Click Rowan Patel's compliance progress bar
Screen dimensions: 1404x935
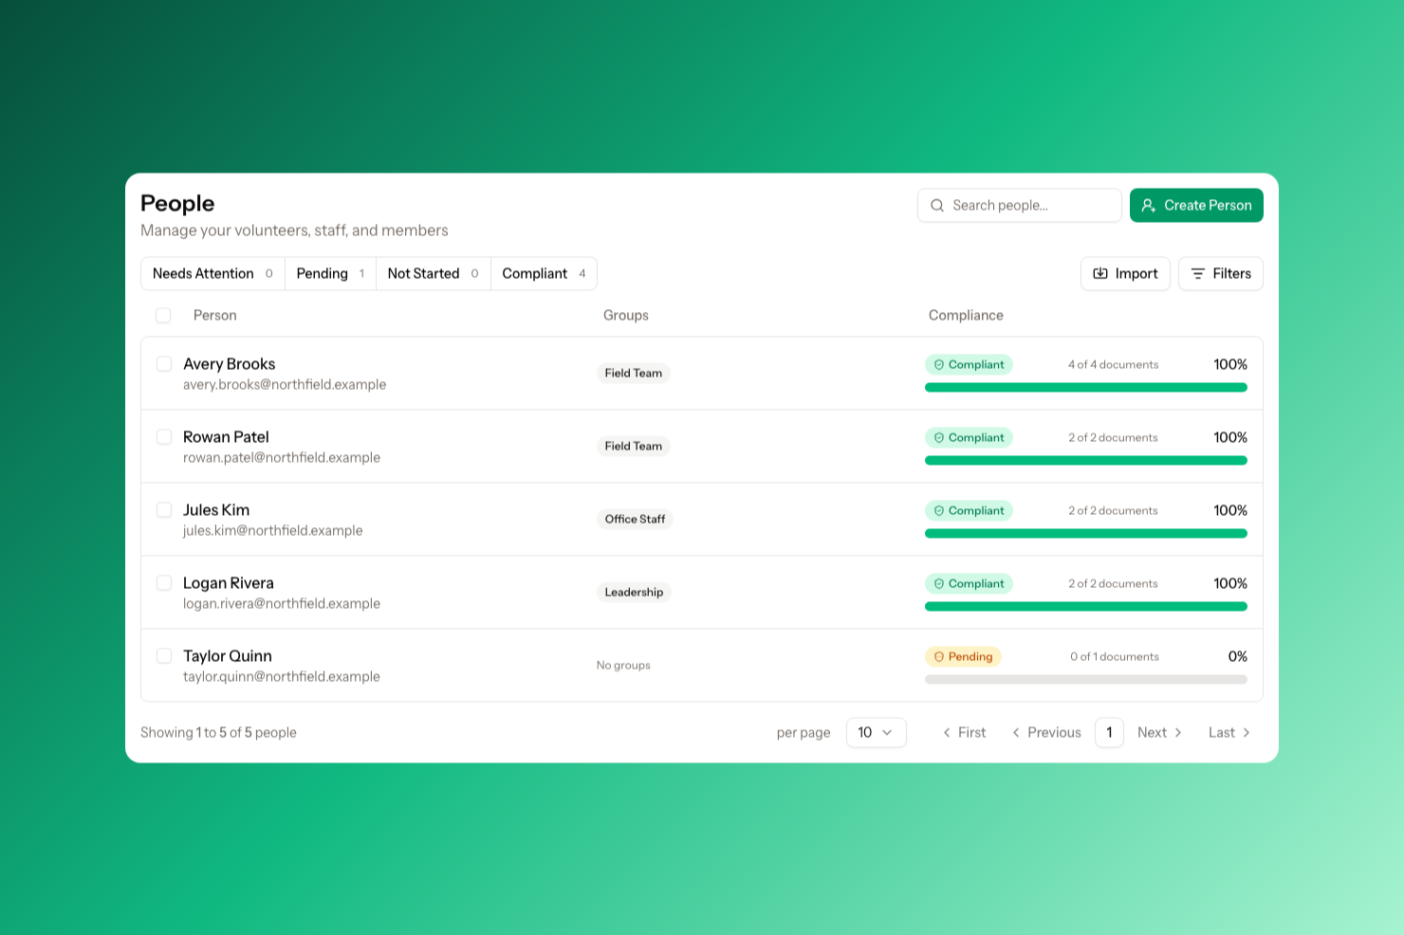pos(1086,460)
